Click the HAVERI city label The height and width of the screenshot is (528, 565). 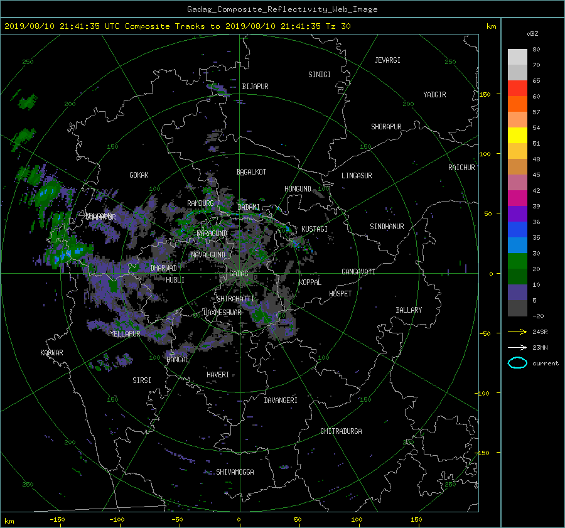218,374
